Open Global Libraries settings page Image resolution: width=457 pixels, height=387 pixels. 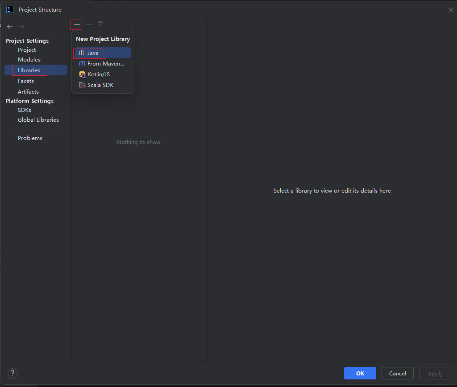tap(38, 119)
